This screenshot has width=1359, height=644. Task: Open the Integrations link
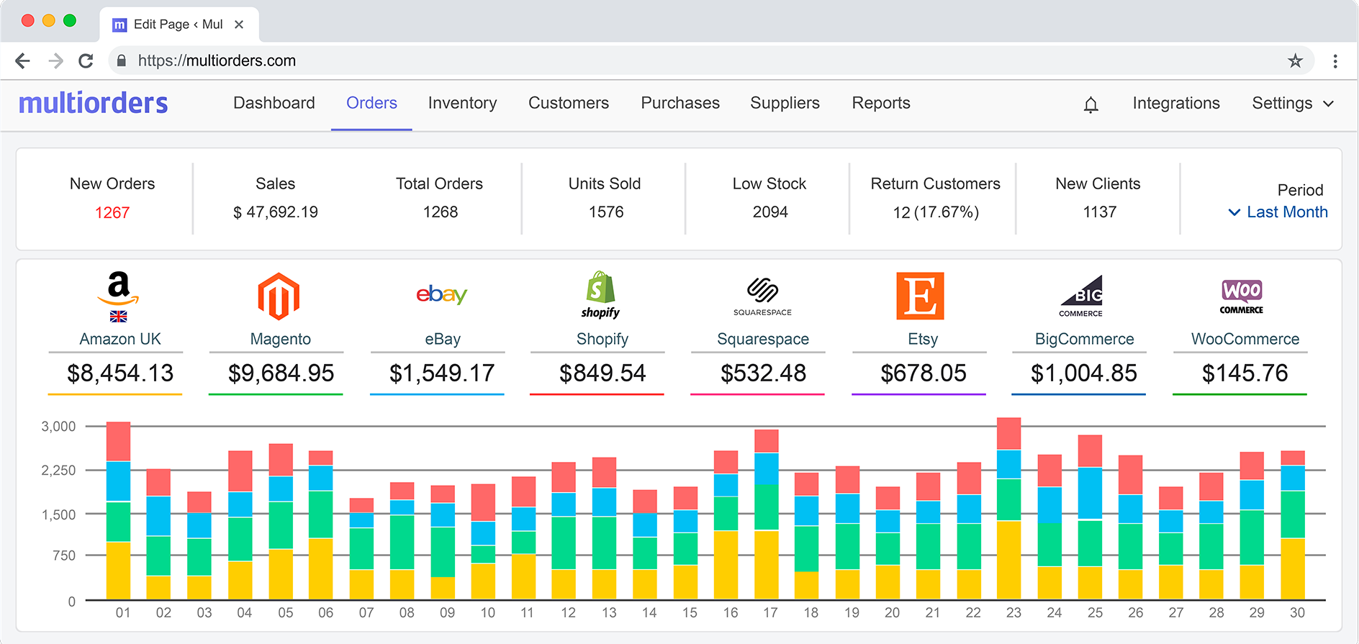coord(1175,104)
